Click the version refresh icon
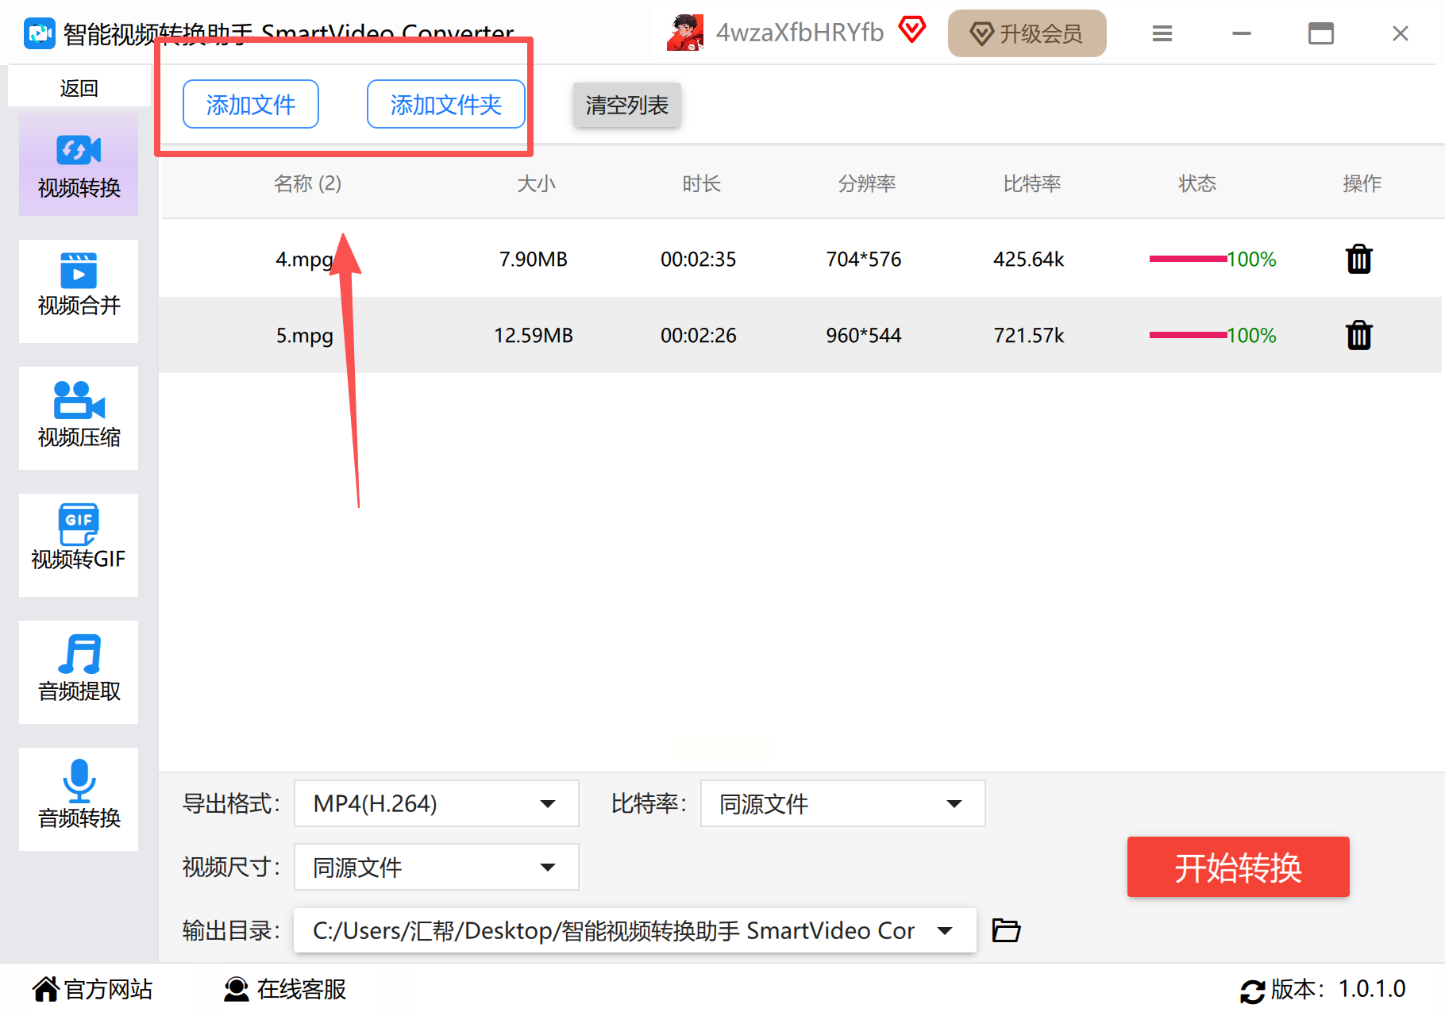Viewport: 1445px width, 1016px height. pos(1253,991)
